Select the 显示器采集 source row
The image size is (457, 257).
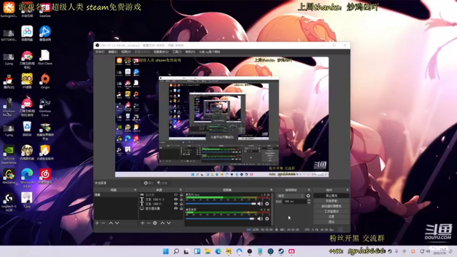161,208
